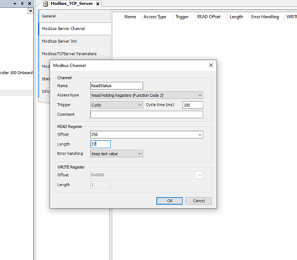Confirm the channel with OK
297x260 pixels.
pos(169,201)
